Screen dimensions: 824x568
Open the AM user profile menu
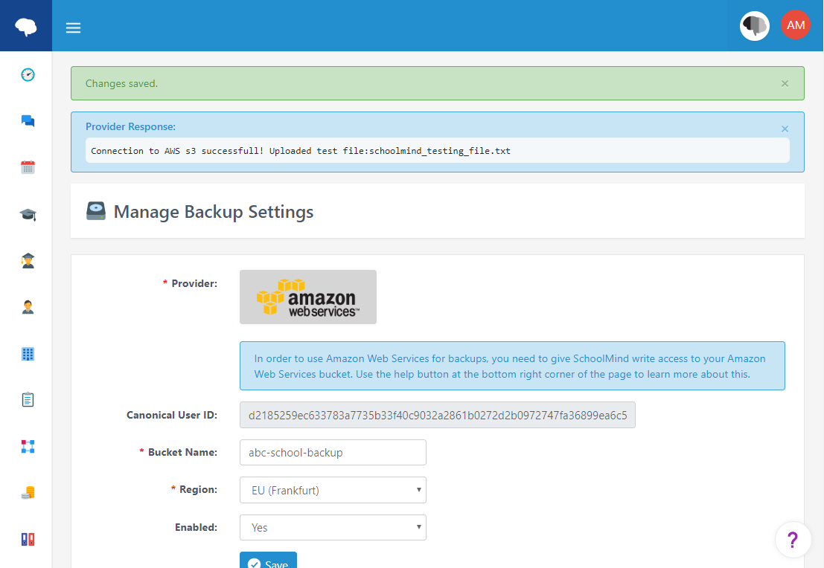tap(796, 25)
